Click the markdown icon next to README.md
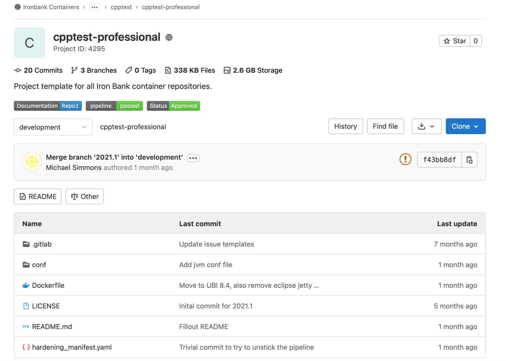This screenshot has height=361, width=506. pyautogui.click(x=25, y=326)
